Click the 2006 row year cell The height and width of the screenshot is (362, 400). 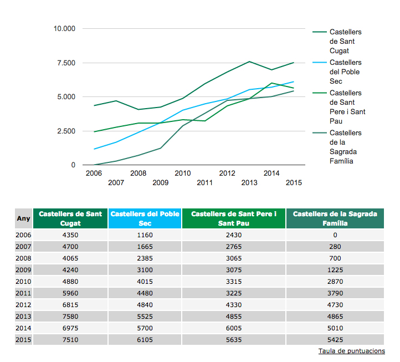click(23, 235)
